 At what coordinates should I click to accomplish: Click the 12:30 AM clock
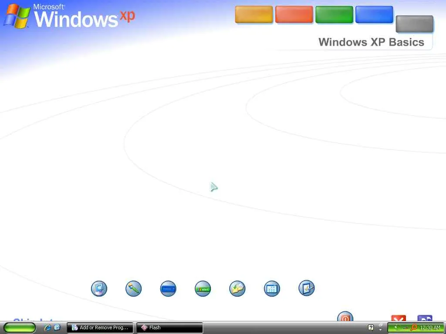tap(430, 328)
